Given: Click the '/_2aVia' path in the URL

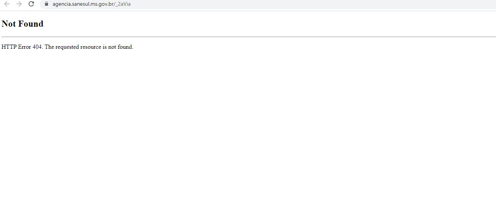Looking at the screenshot, I should [x=122, y=4].
